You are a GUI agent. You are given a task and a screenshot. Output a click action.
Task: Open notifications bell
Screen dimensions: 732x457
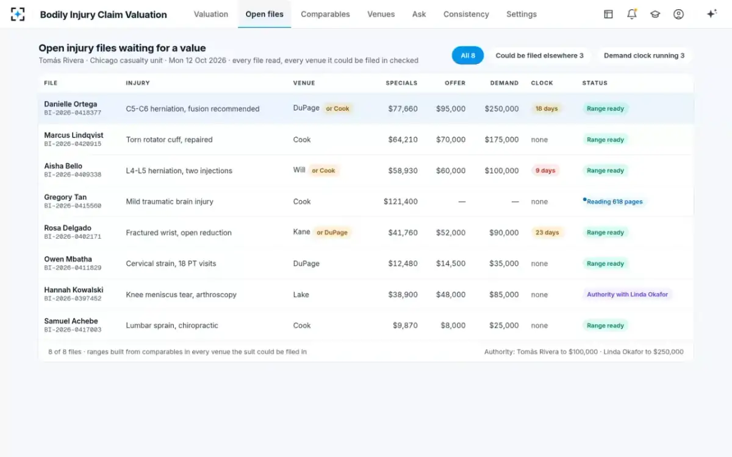coord(632,14)
